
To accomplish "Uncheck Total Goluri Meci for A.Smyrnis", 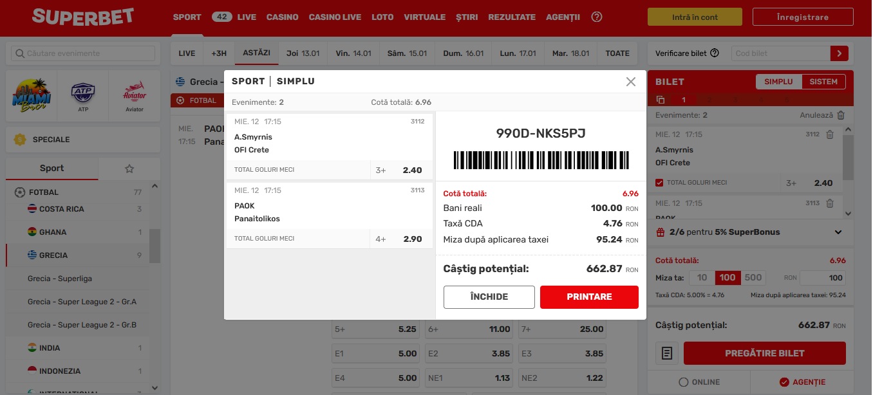I will point(659,183).
